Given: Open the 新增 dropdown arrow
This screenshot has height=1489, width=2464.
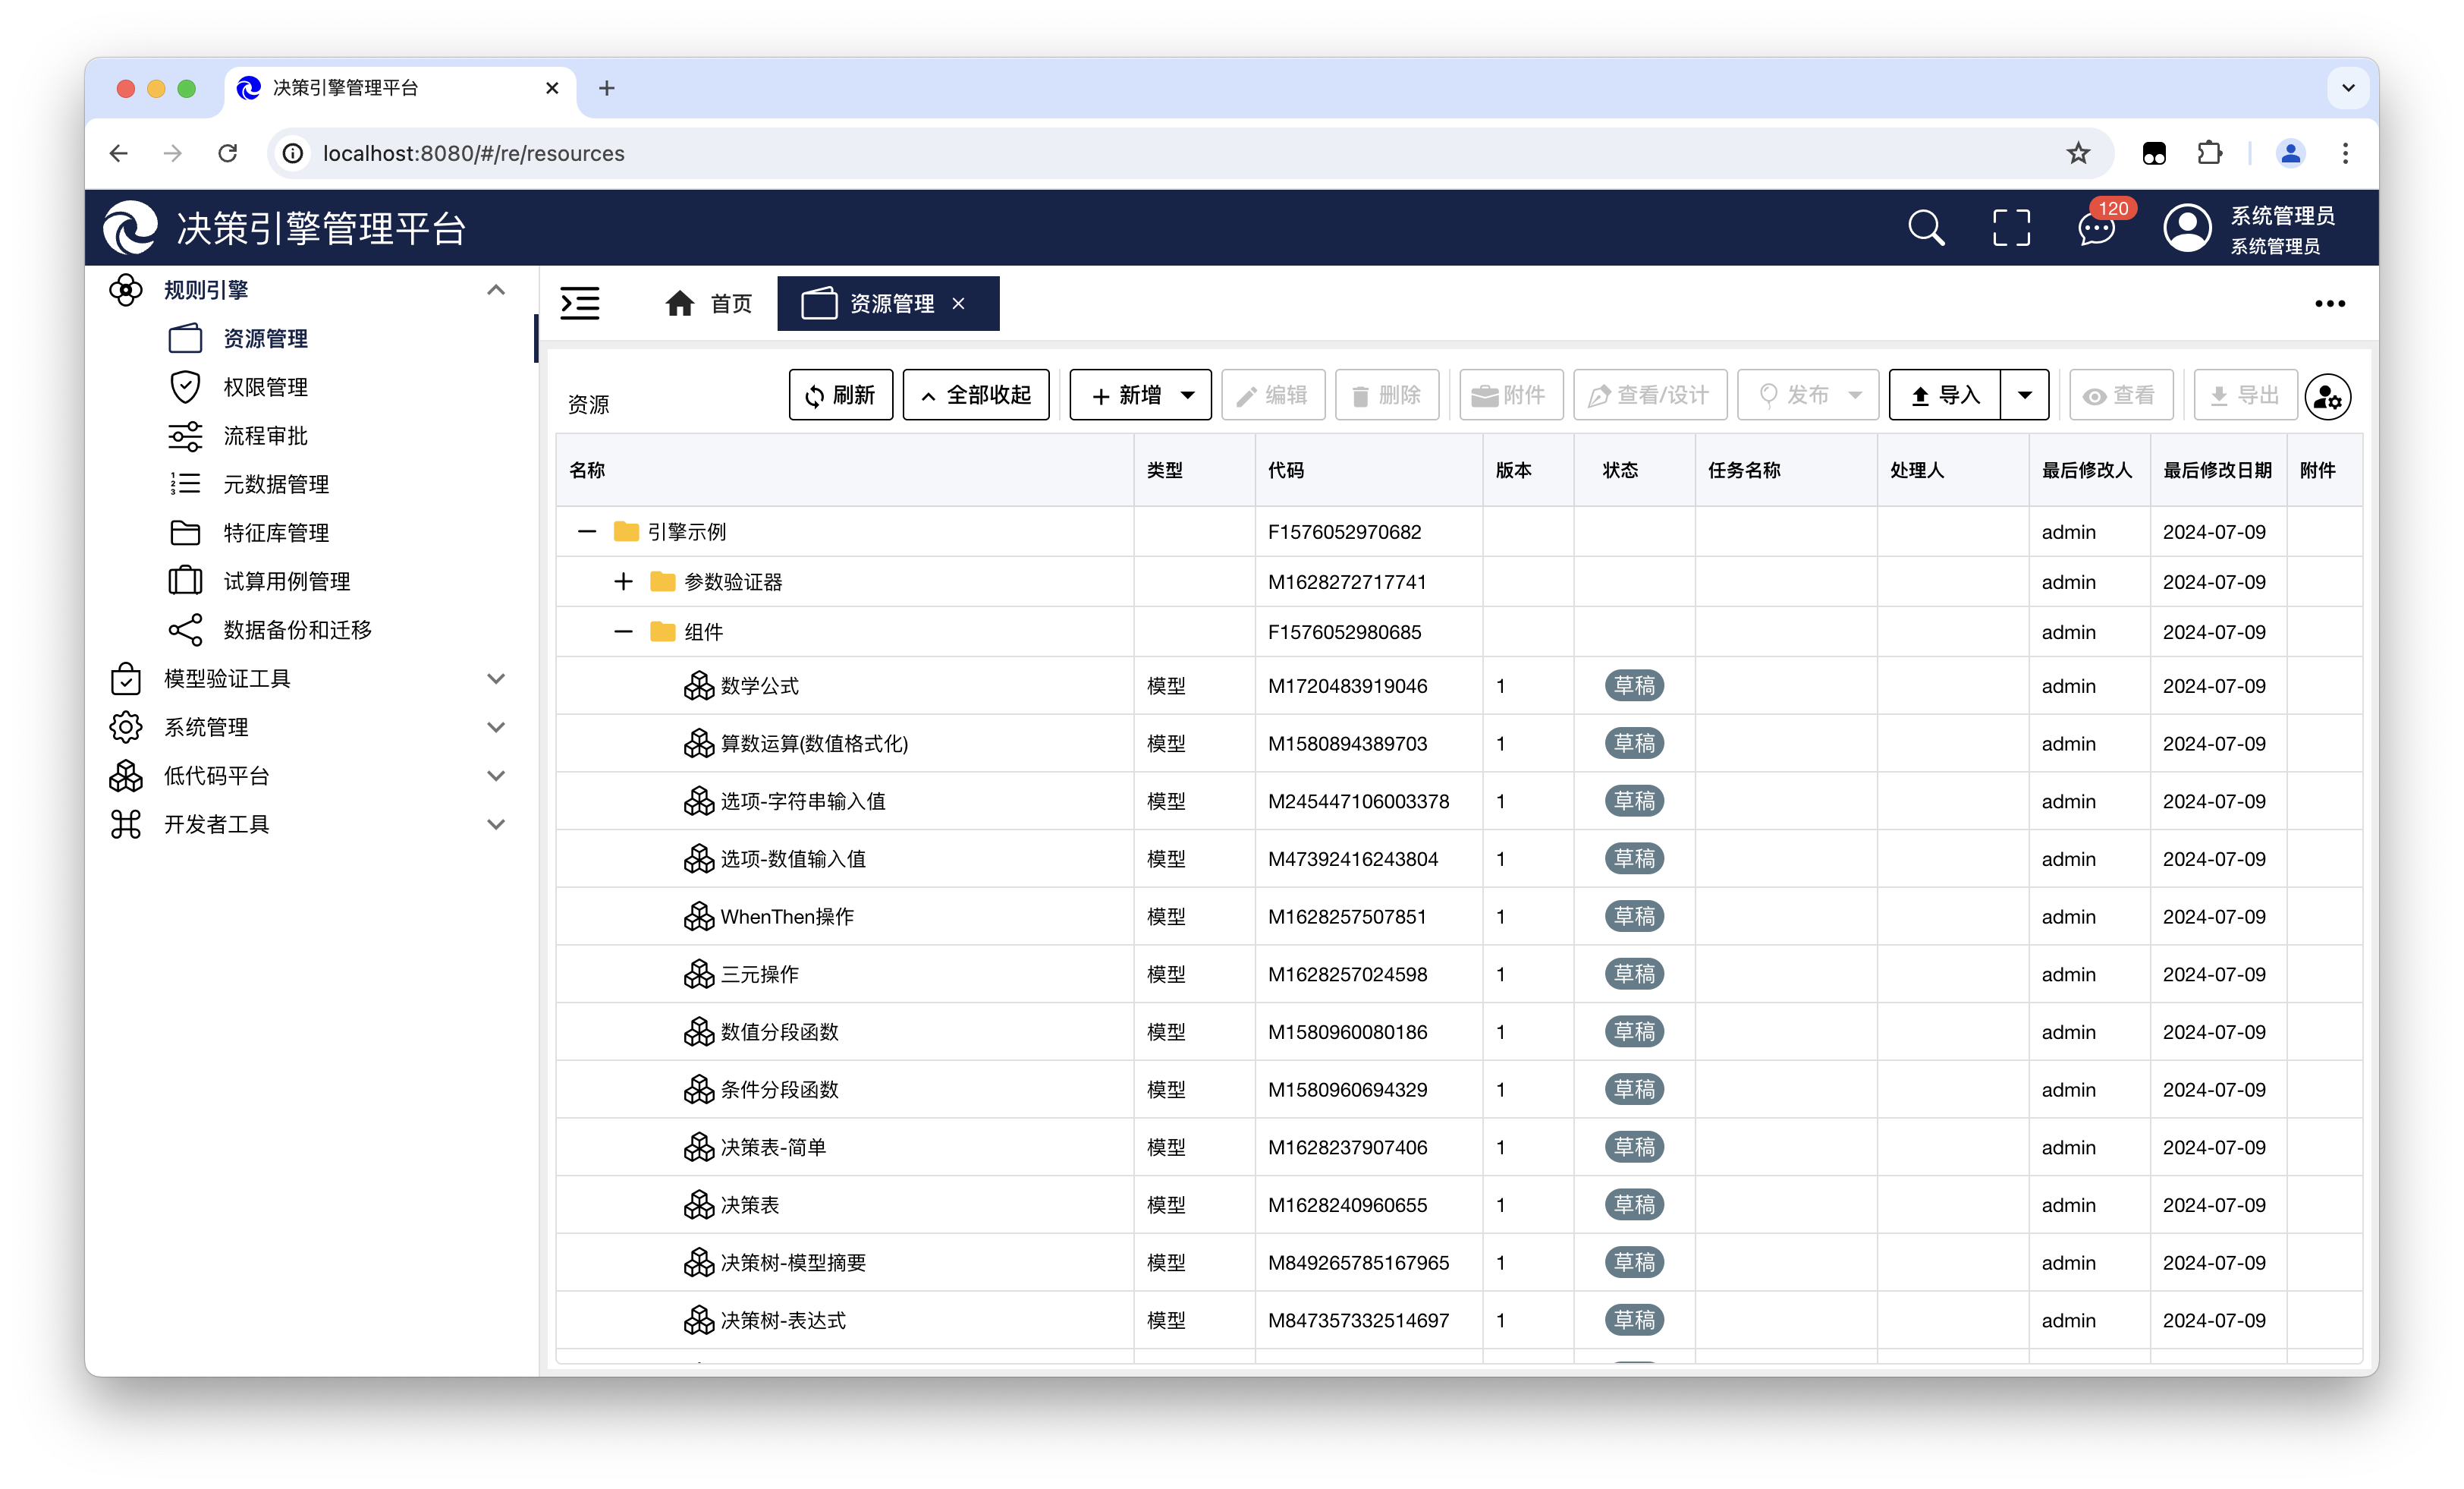Looking at the screenshot, I should coord(1188,395).
